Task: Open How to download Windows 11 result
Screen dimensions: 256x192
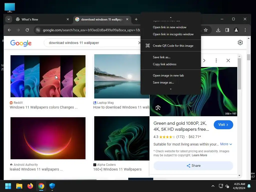Action: [x=121, y=107]
